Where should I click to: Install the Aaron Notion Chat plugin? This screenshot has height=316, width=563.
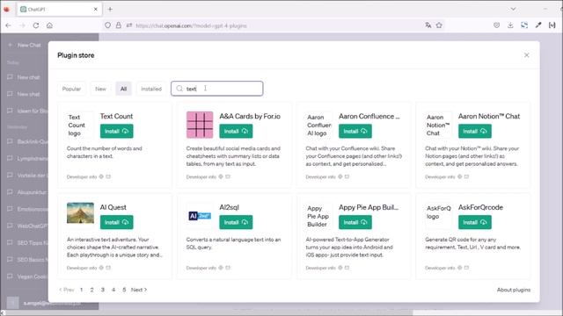coord(475,131)
